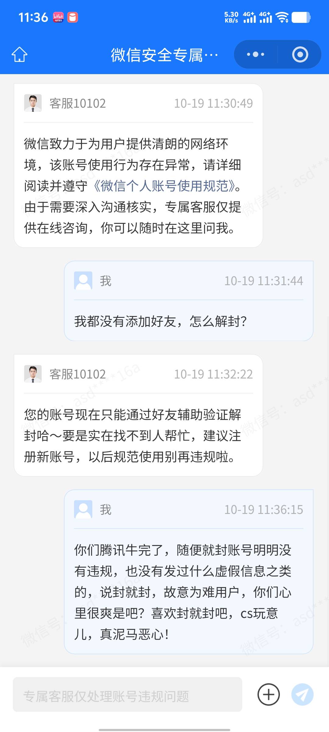Tap the mini program close circle icon
This screenshot has width=329, height=732.
coord(300,55)
